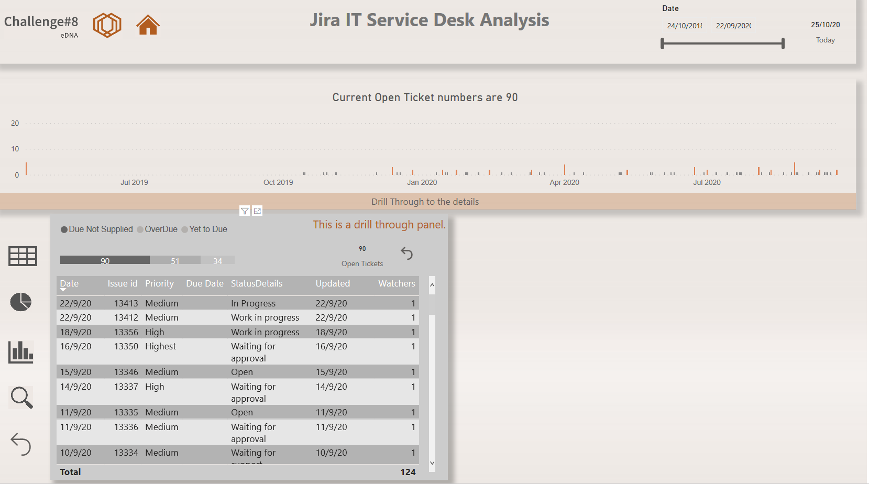Open the filter icon above the panel
The image size is (869, 484).
click(245, 211)
